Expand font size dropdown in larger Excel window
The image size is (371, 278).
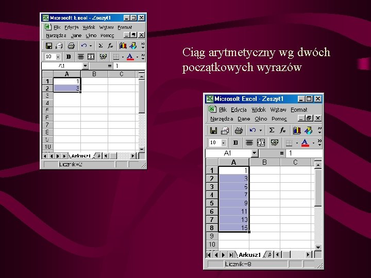[x=223, y=143]
